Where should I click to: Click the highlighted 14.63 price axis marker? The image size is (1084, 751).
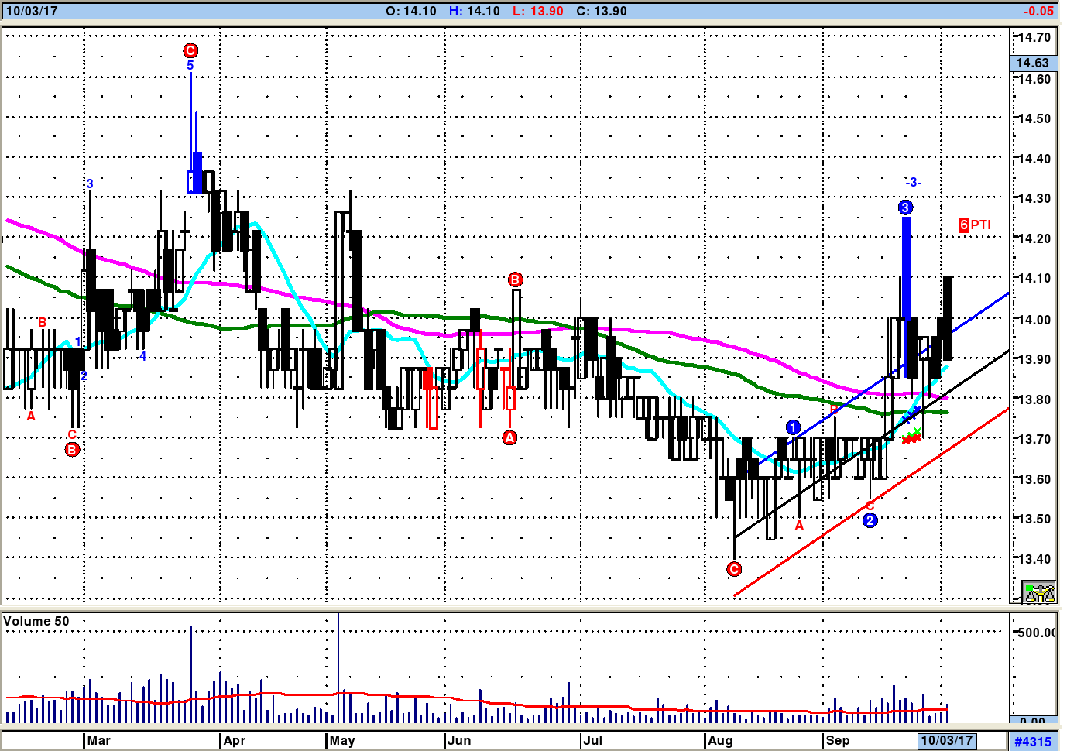[x=1032, y=63]
